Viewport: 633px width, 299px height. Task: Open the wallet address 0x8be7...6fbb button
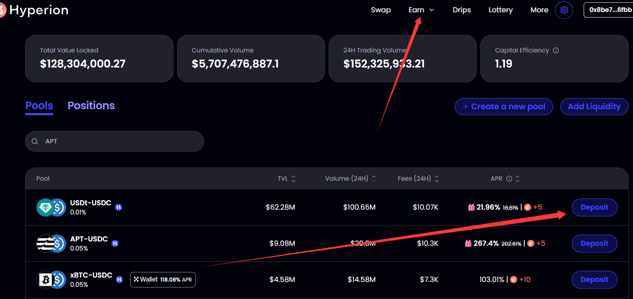tap(608, 10)
